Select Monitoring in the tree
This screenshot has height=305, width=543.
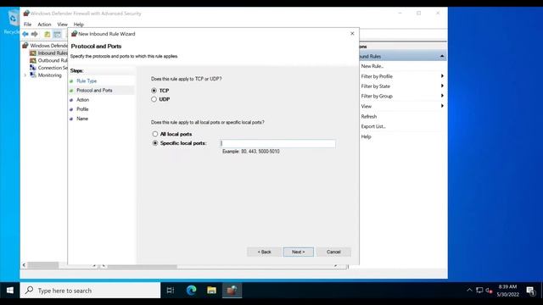(x=49, y=75)
